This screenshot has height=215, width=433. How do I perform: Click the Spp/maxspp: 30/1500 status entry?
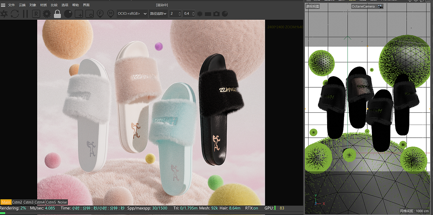point(147,208)
